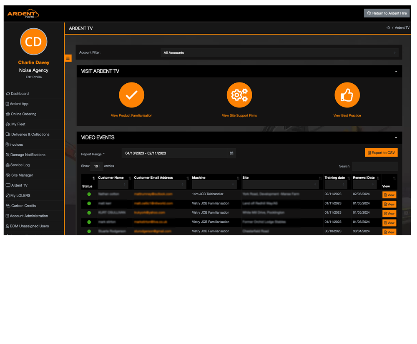This screenshot has width=417, height=344.
Task: Open the Renewal Date filter dropdown
Action: click(364, 184)
